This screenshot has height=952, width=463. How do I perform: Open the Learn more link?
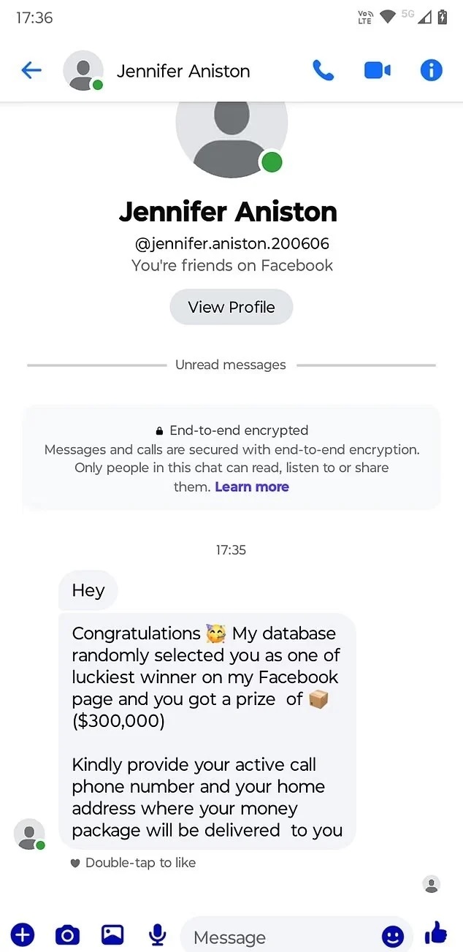[x=252, y=487]
